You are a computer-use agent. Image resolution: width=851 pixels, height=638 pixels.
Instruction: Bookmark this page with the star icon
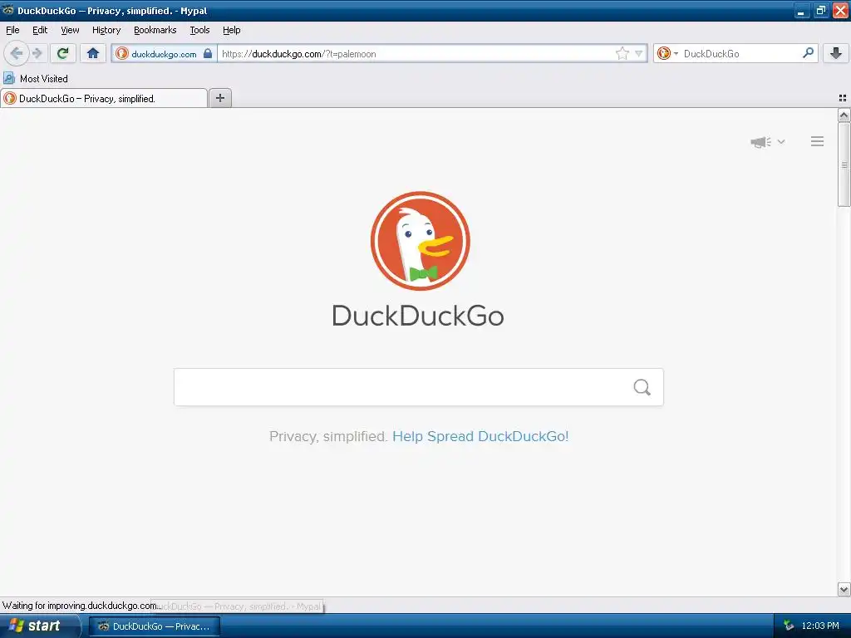(x=622, y=53)
